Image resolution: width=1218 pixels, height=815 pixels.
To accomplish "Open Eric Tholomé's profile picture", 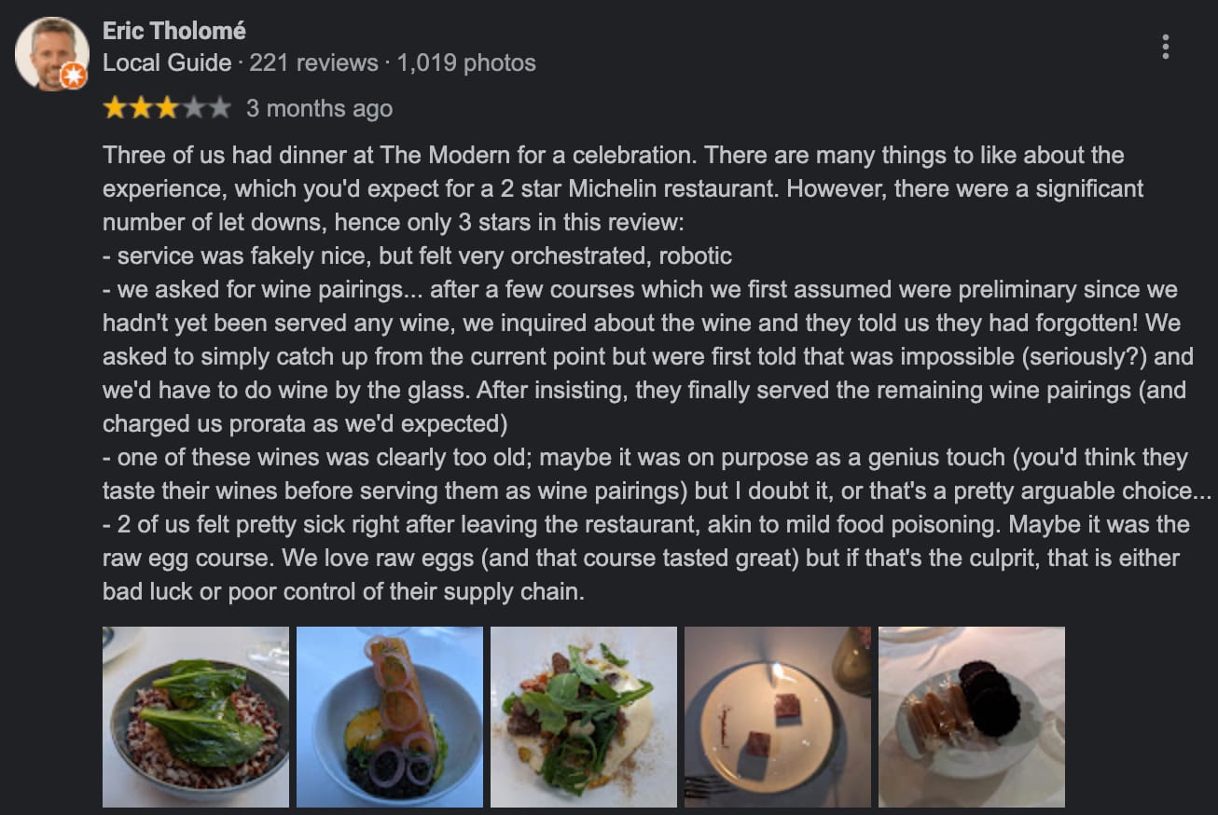I will point(50,52).
